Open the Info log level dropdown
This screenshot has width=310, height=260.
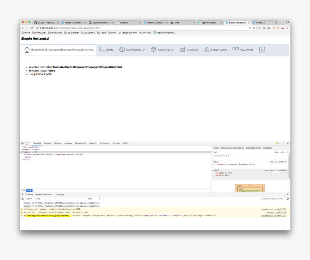tap(94, 199)
